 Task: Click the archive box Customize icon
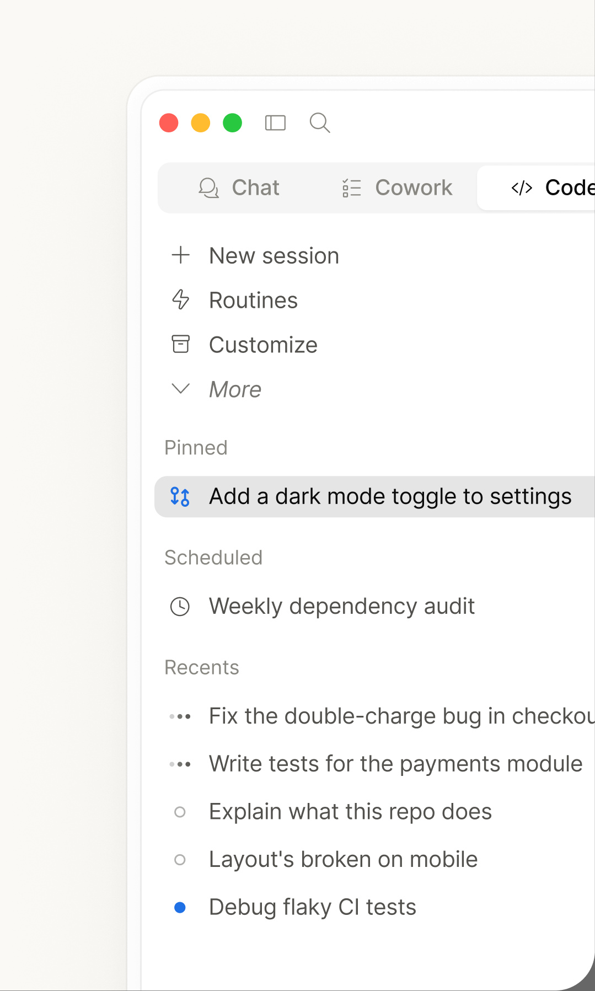click(180, 344)
